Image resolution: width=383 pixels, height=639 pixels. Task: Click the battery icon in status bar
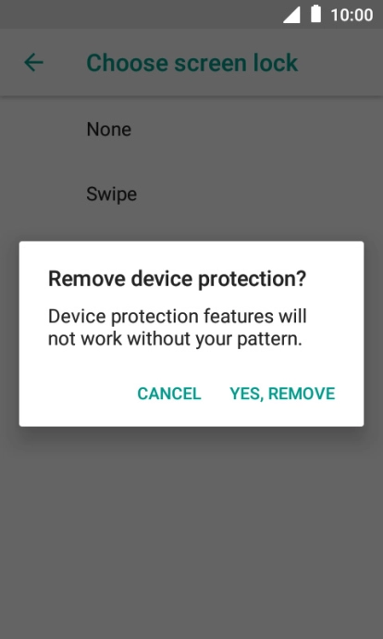(x=315, y=14)
